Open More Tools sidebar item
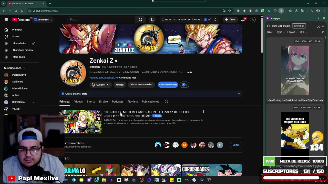The image size is (328, 184). 19,57
